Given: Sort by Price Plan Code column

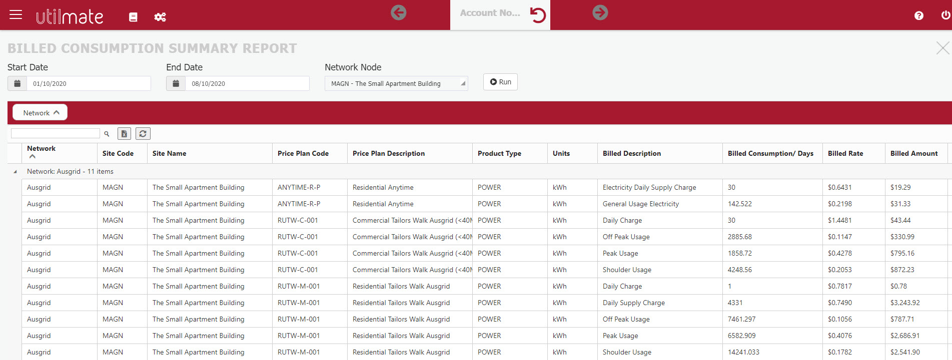Looking at the screenshot, I should tap(303, 153).
